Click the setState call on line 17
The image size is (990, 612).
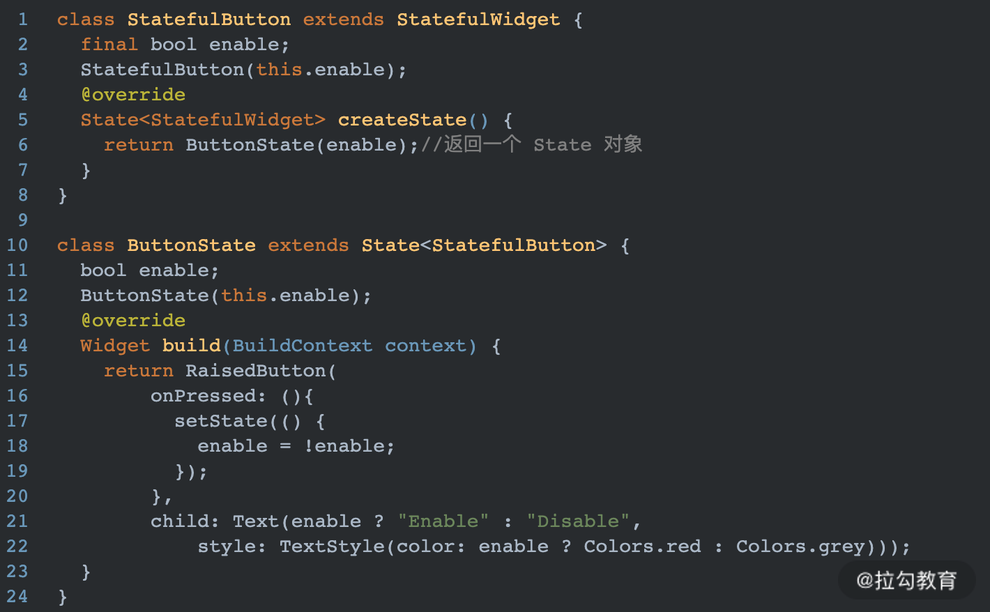click(221, 421)
